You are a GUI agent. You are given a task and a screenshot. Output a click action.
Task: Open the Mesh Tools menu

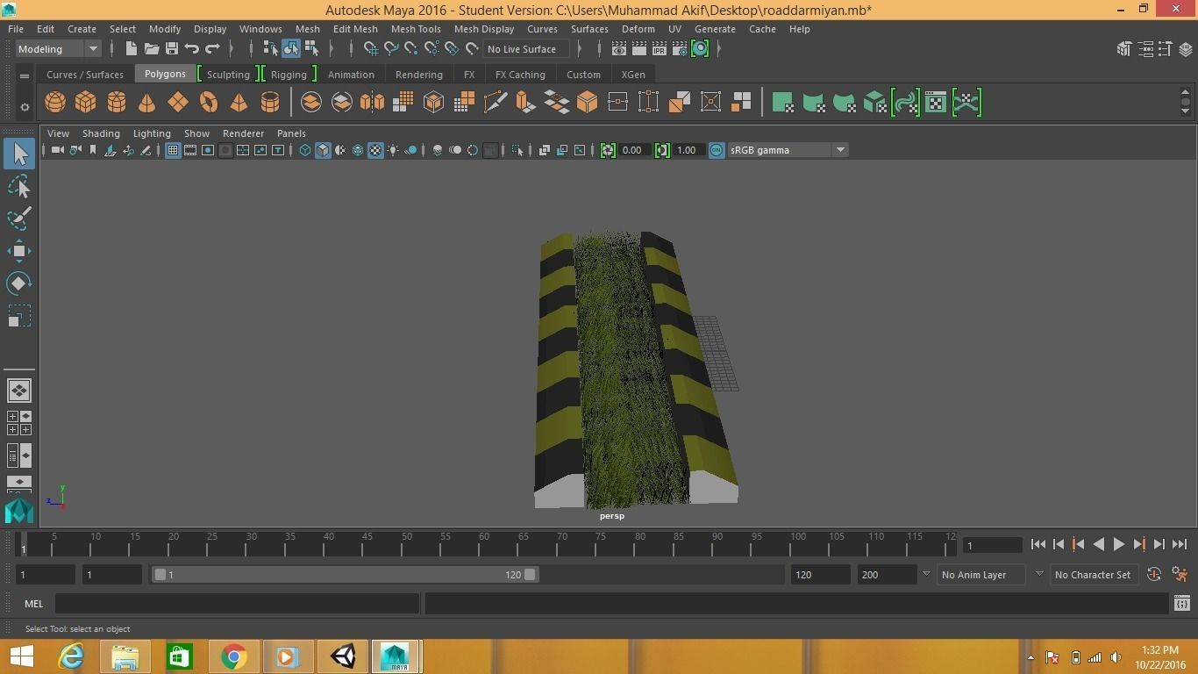[x=416, y=29]
